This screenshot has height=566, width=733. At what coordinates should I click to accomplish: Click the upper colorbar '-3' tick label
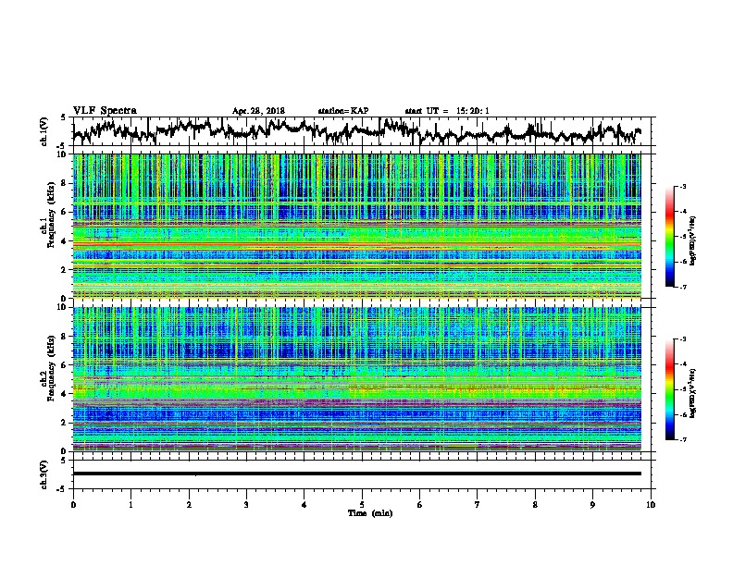[682, 186]
